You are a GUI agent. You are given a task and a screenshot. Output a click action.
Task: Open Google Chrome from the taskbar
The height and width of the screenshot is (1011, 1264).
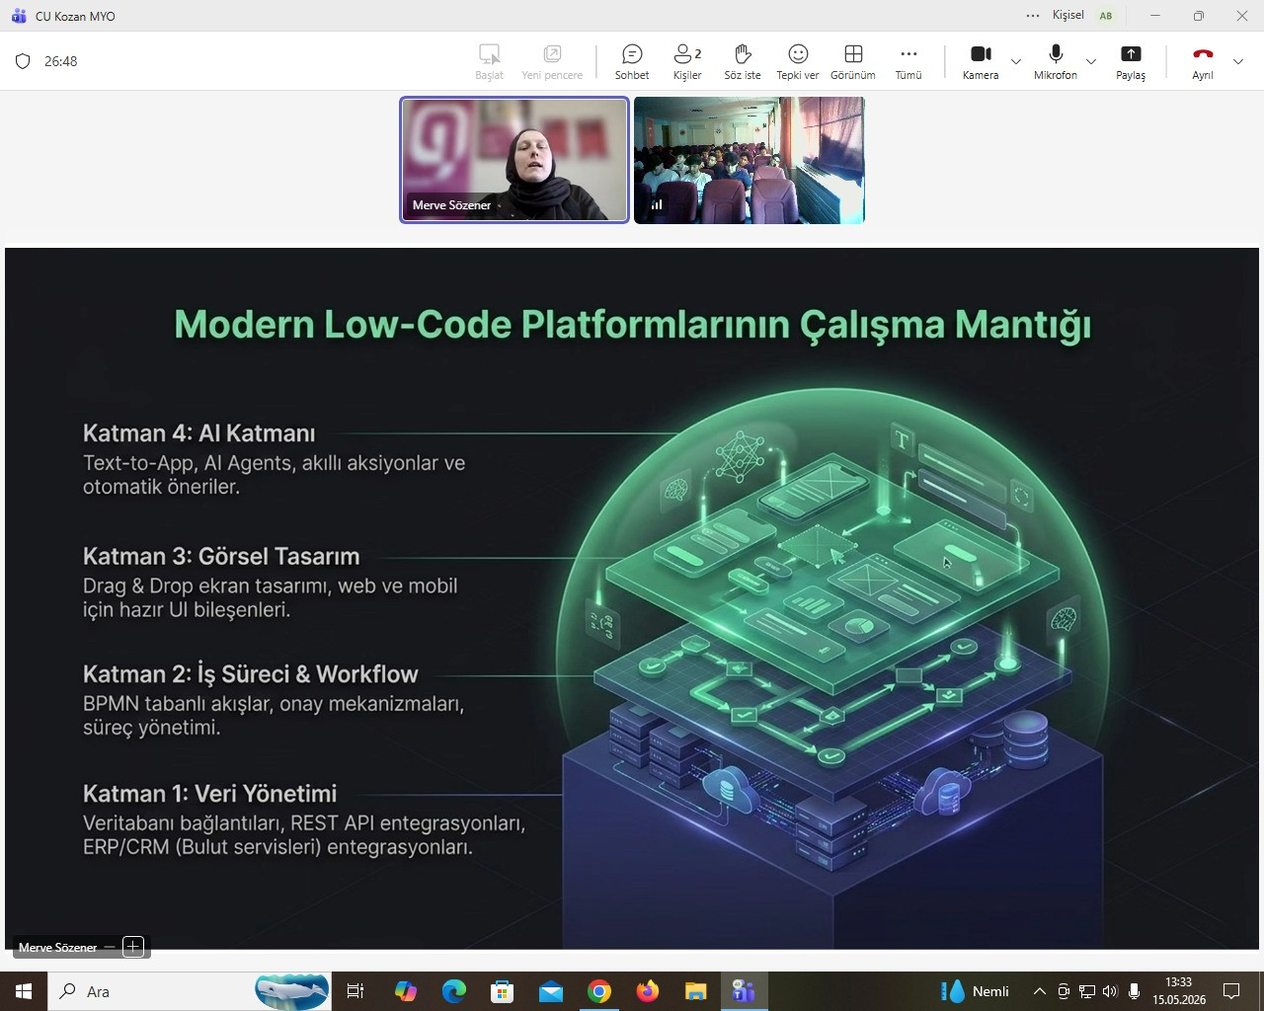point(599,991)
